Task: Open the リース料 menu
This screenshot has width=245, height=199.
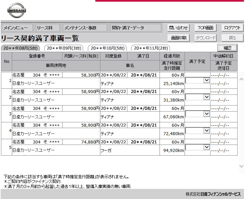Action: [48, 28]
